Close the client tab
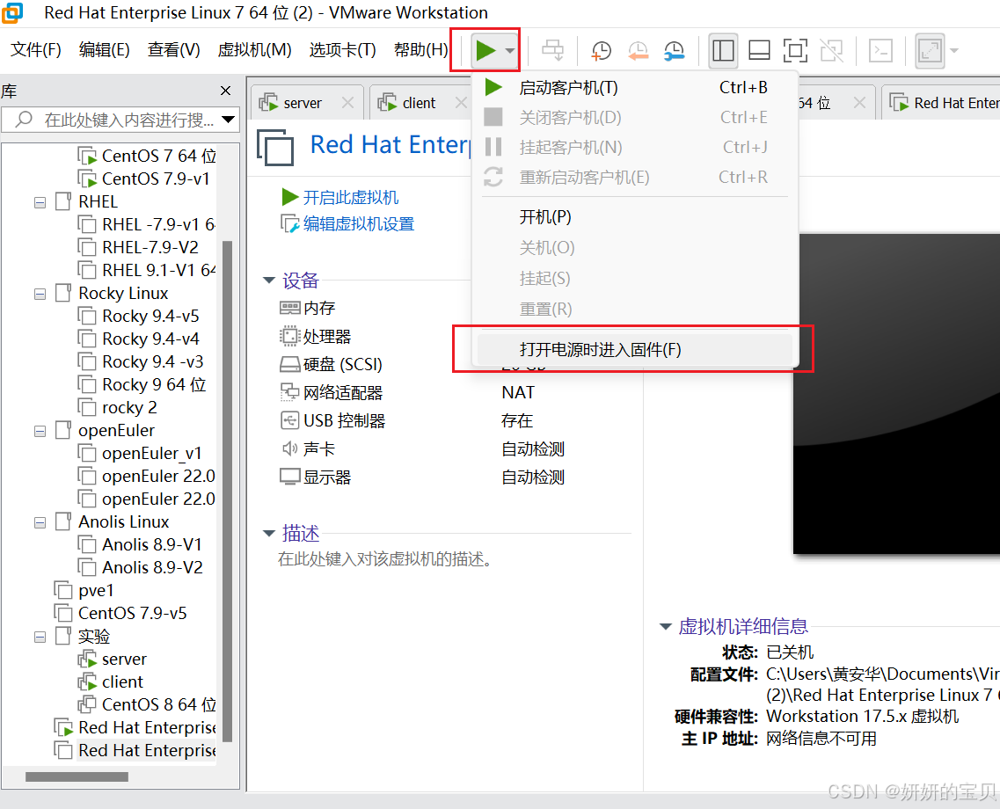 pos(461,103)
